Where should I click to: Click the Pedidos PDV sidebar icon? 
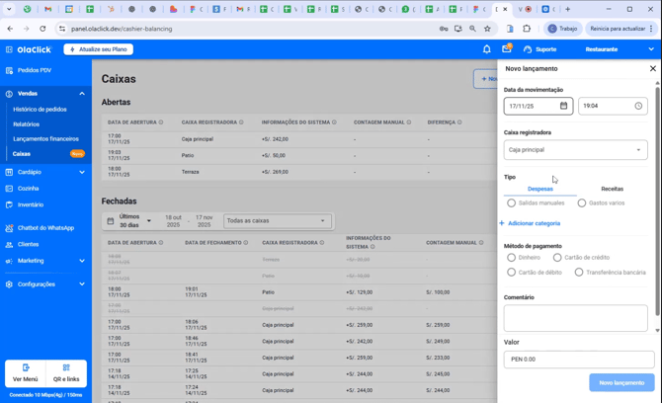coord(9,70)
